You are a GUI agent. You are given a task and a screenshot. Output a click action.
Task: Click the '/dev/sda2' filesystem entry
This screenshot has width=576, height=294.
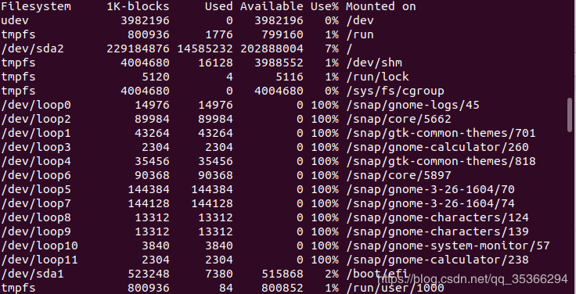(x=32, y=48)
